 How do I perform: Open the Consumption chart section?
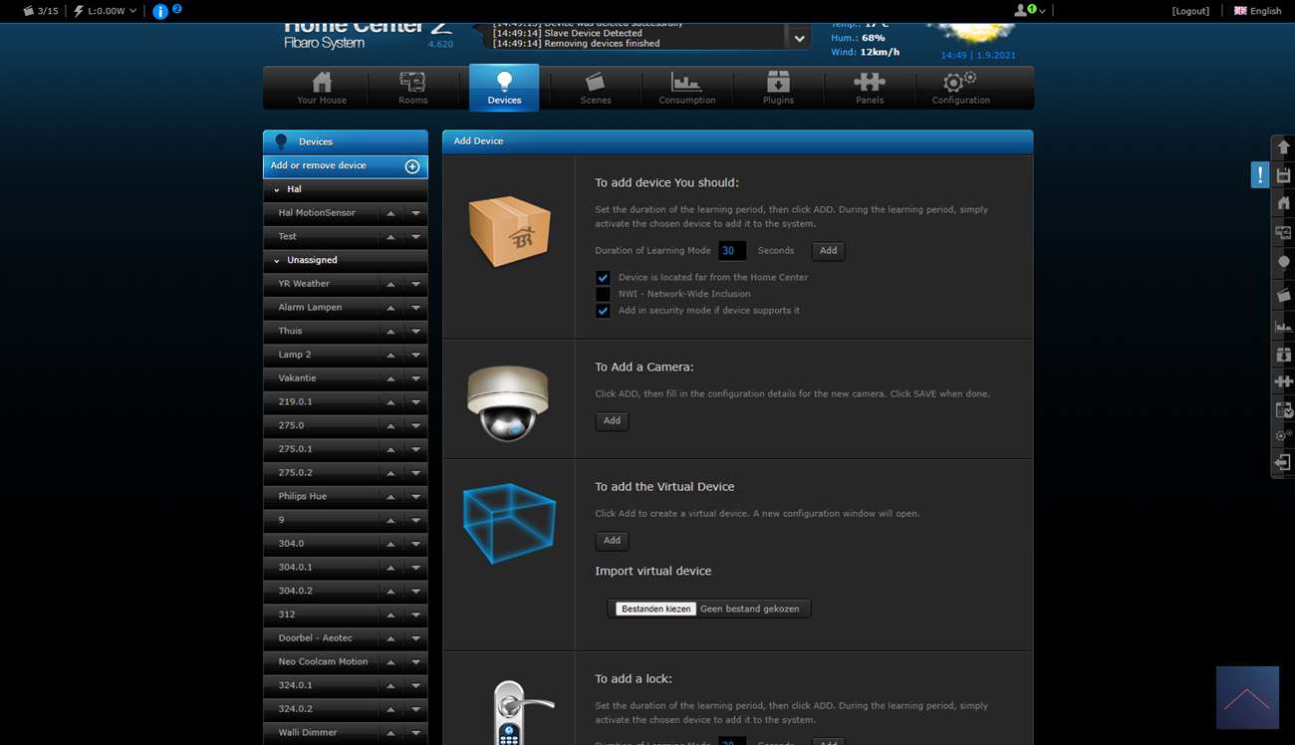pos(686,88)
